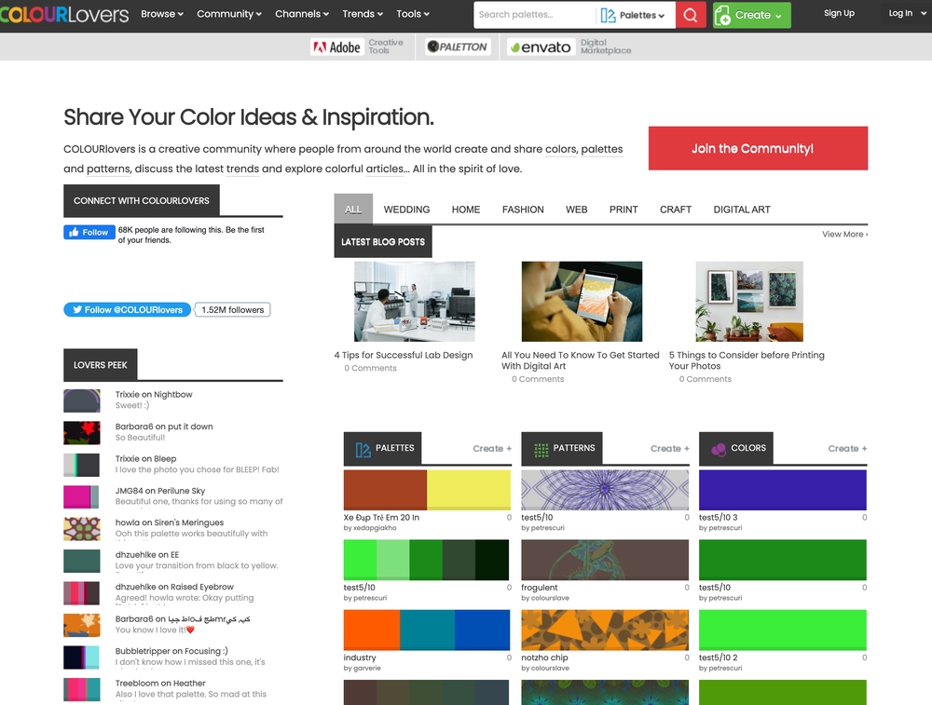Open the green Create button in header
Screen dimensions: 932x705
tap(750, 15)
